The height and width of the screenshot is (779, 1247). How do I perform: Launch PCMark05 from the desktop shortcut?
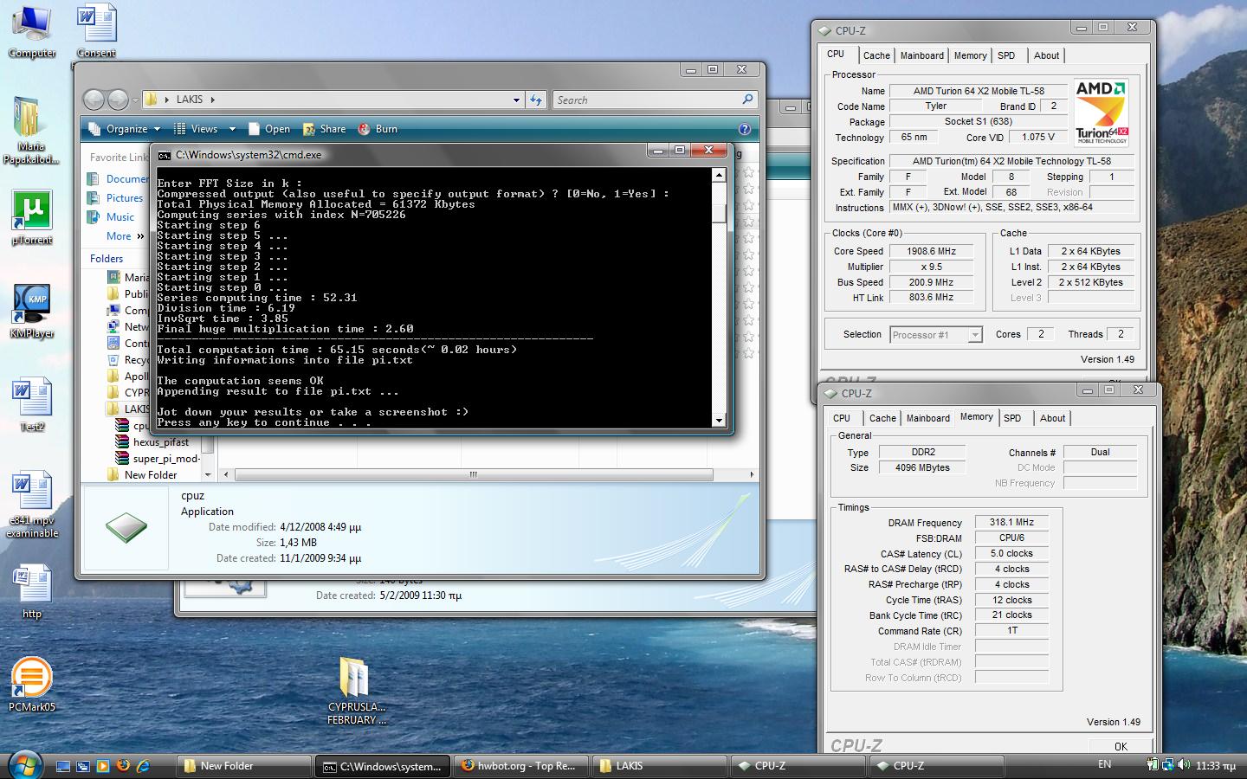[32, 684]
